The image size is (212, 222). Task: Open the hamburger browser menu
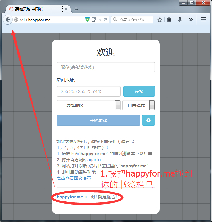(x=203, y=20)
